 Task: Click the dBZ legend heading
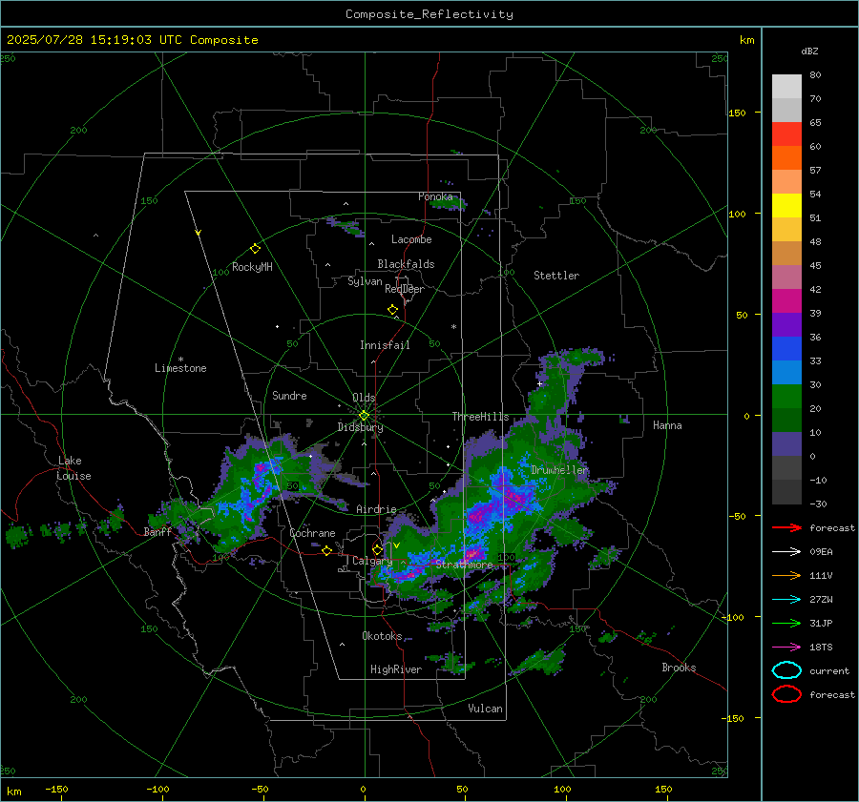pos(809,51)
